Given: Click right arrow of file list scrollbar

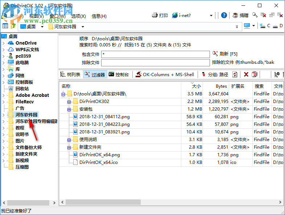Looking at the screenshot, I should [280, 202].
